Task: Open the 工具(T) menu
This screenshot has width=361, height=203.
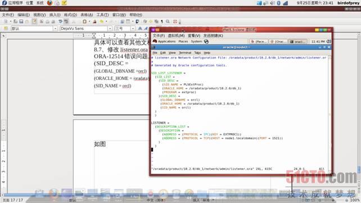Action: 102,15
